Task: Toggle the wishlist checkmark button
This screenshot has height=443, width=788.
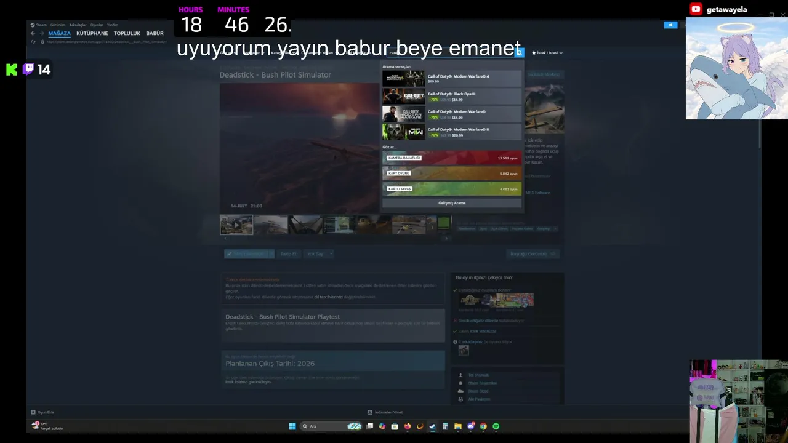Action: click(x=246, y=253)
